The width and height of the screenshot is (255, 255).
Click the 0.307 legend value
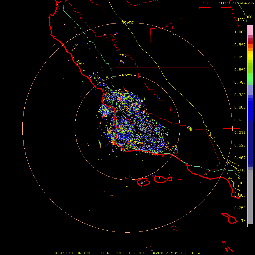pos(240,195)
